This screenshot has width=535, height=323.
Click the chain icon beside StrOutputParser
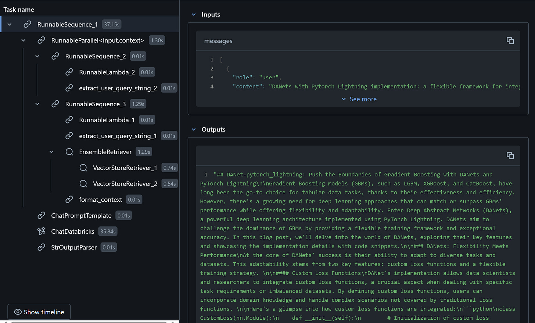click(41, 247)
